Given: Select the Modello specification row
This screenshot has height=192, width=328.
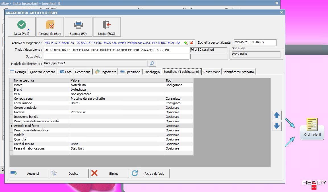Looking at the screenshot, I should (101, 135).
